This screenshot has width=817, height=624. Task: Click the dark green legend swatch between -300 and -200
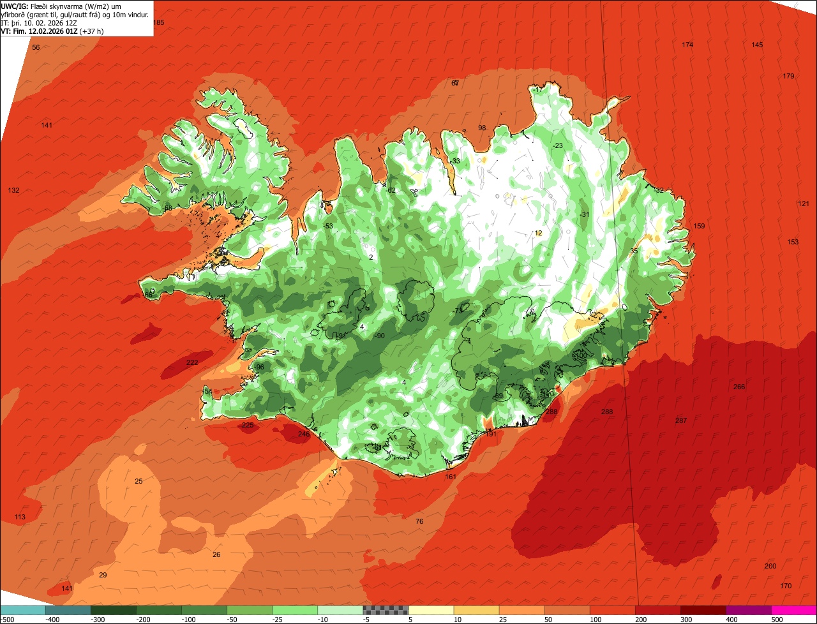tap(114, 610)
